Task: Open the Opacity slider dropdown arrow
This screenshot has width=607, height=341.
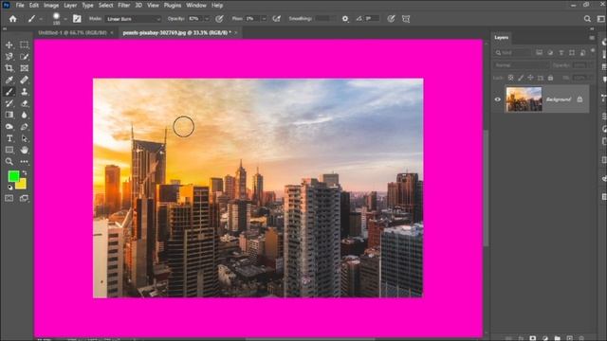Action: [207, 19]
